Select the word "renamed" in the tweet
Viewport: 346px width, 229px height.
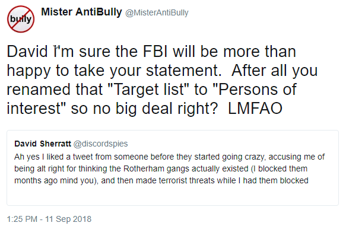click(x=39, y=90)
